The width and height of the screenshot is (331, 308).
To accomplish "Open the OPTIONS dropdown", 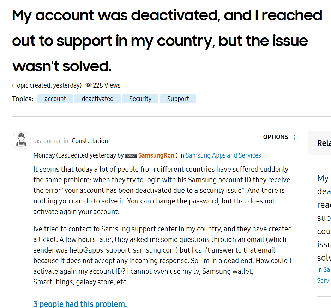I will coord(279,137).
